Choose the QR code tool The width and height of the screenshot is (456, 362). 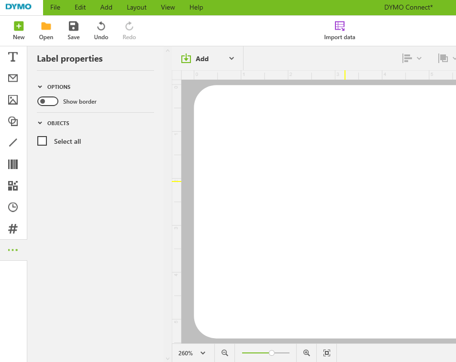[13, 185]
